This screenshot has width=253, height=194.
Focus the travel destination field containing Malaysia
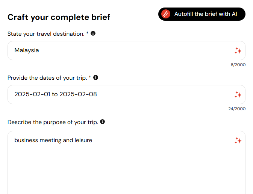click(x=126, y=50)
